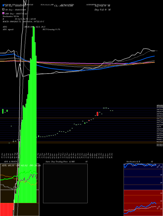Click the Day Vol: 0 M text
The height and width of the screenshot is (216, 163).
[x=102, y=9]
